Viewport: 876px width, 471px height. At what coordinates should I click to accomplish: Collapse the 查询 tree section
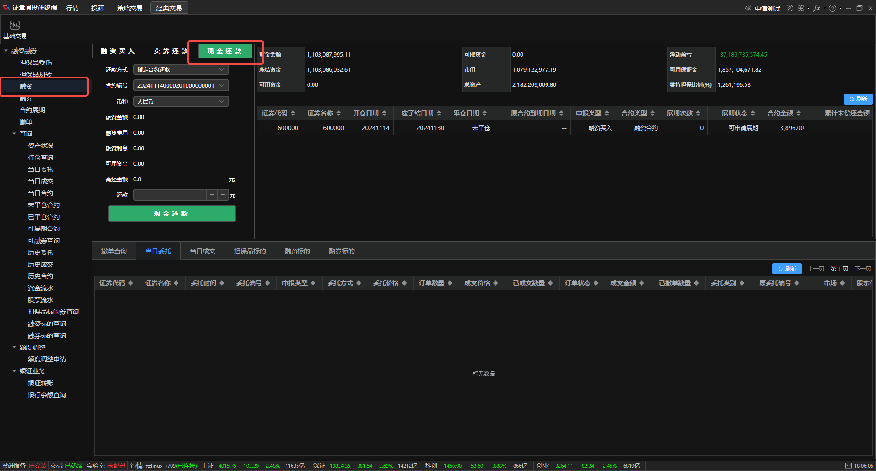(14, 134)
